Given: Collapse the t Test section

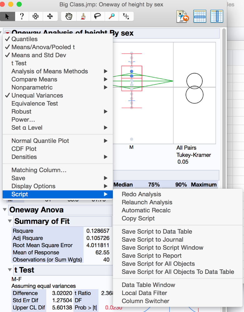Looking at the screenshot, I should (10, 270).
